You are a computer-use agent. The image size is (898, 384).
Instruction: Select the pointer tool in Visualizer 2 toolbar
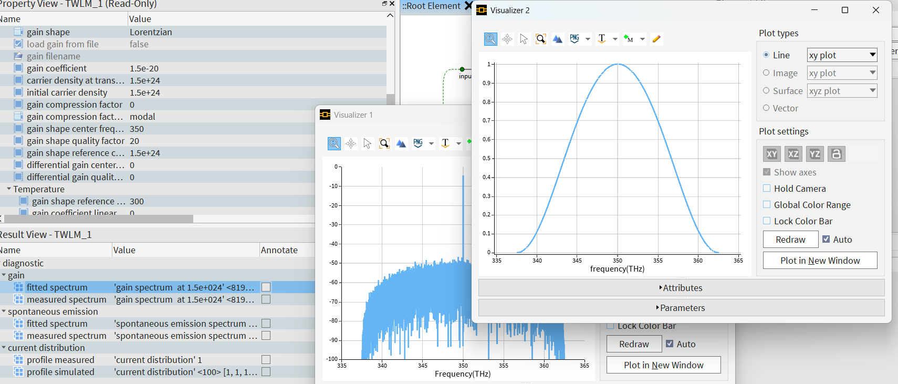tap(524, 39)
